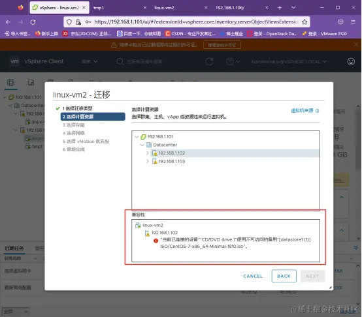This screenshot has height=317, width=362.
Task: Collapse the recent tasks panel chevrons
Action: [x=355, y=248]
